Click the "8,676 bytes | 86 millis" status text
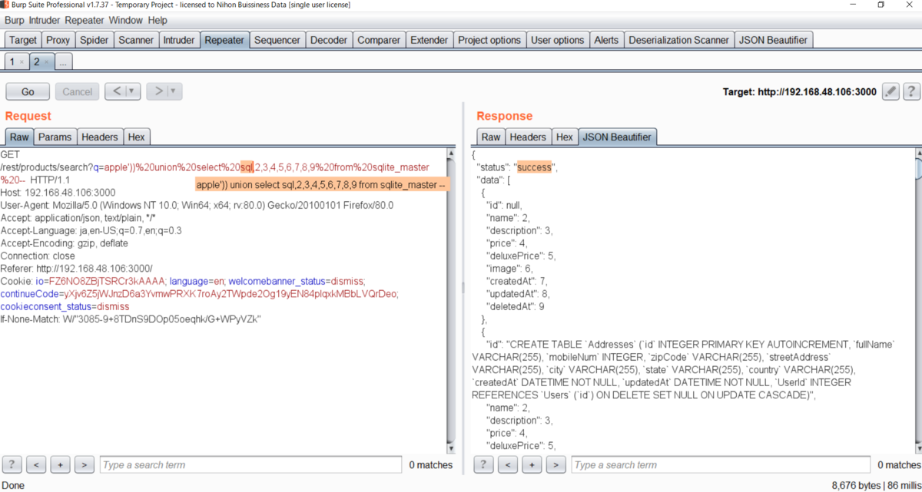The image size is (922, 492). [875, 485]
